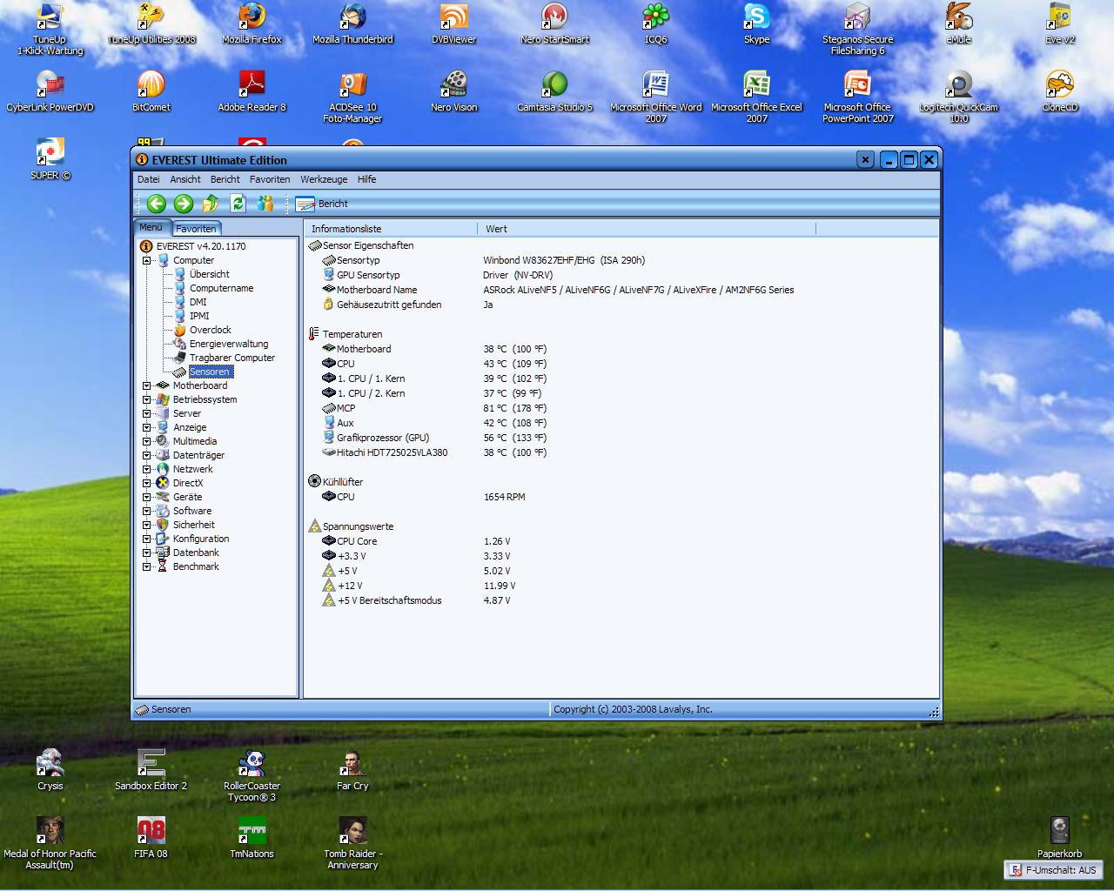Click the green Back arrow in EVEREST toolbar
Screen dimensions: 1114x891
157,204
